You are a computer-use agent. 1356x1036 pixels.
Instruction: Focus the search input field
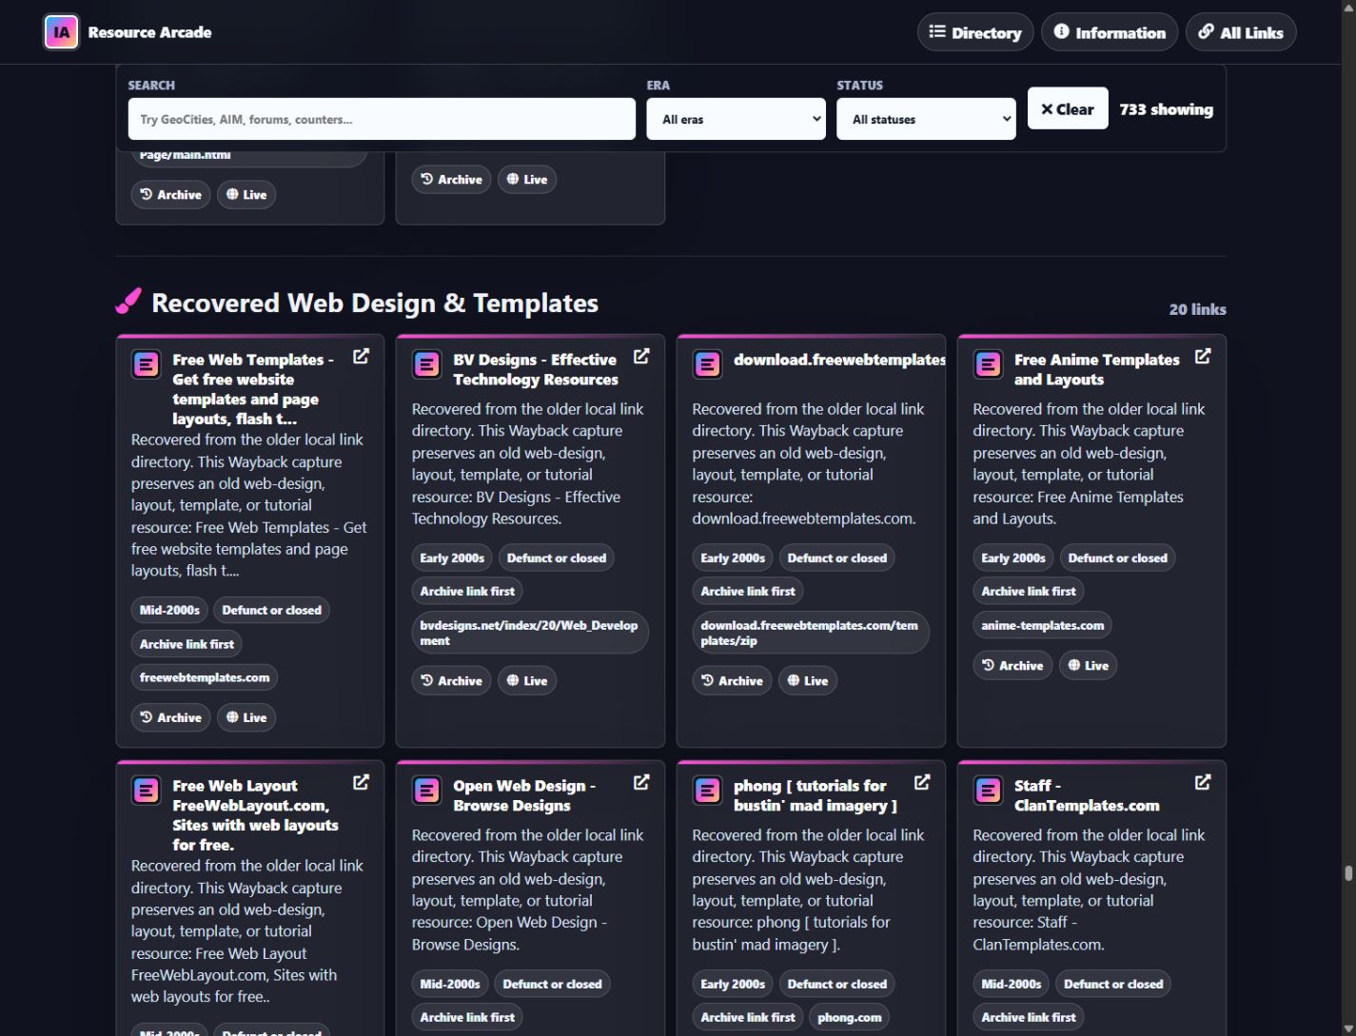tap(382, 119)
